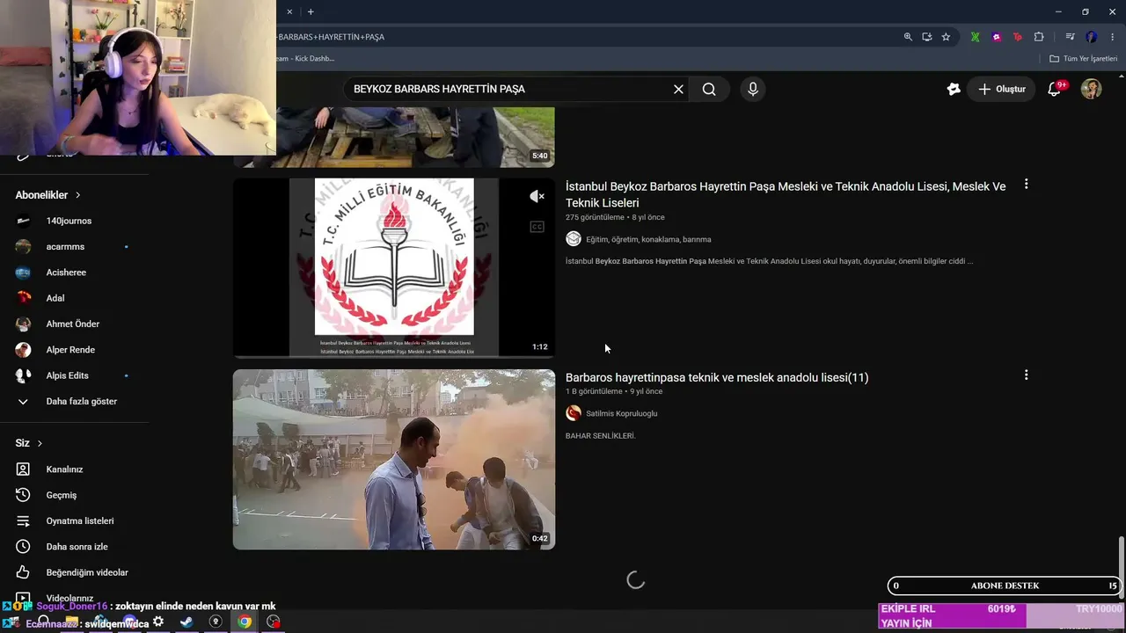Screen dimensions: 1126x633
Task: Open the Chrome zoom magnifier icon
Action: point(908,37)
